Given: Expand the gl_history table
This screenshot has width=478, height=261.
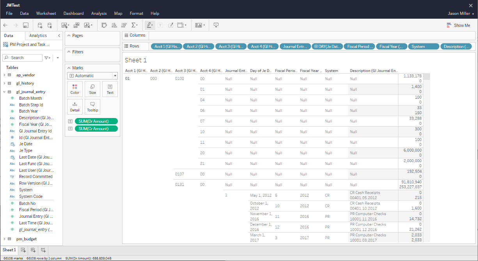Looking at the screenshot, I should tap(4, 83).
